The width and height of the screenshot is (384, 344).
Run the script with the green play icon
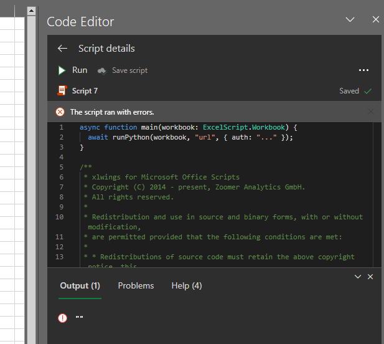(62, 70)
